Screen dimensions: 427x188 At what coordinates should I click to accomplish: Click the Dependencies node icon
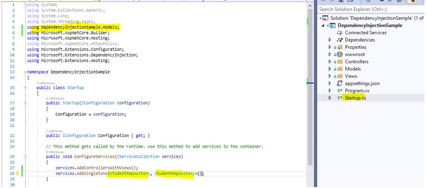(x=340, y=40)
